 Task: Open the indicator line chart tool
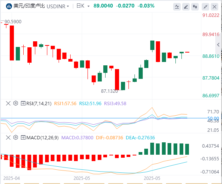[x=177, y=7]
